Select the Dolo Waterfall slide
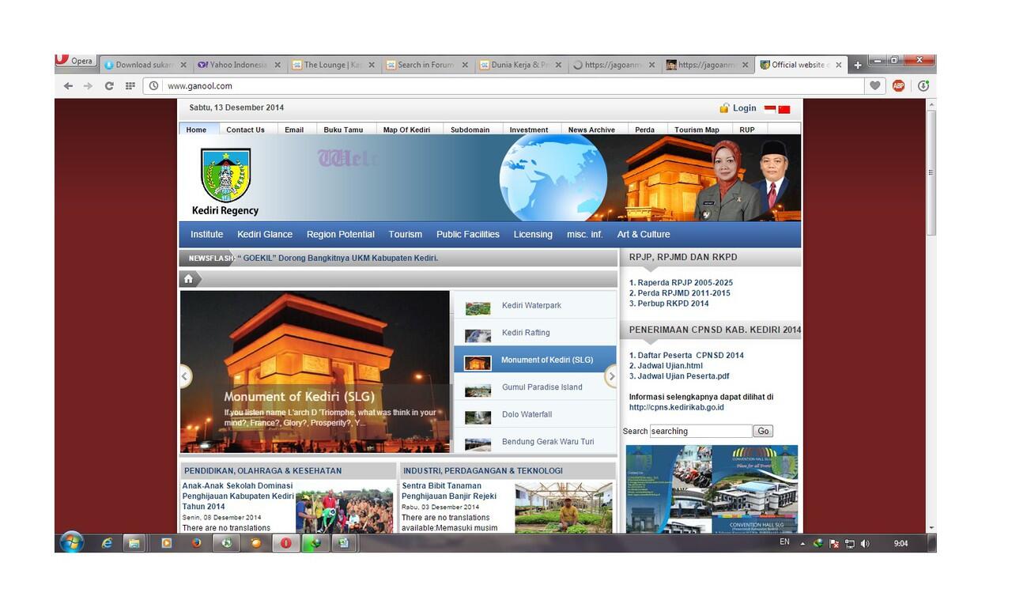The height and width of the screenshot is (615, 1012). pyautogui.click(x=535, y=415)
